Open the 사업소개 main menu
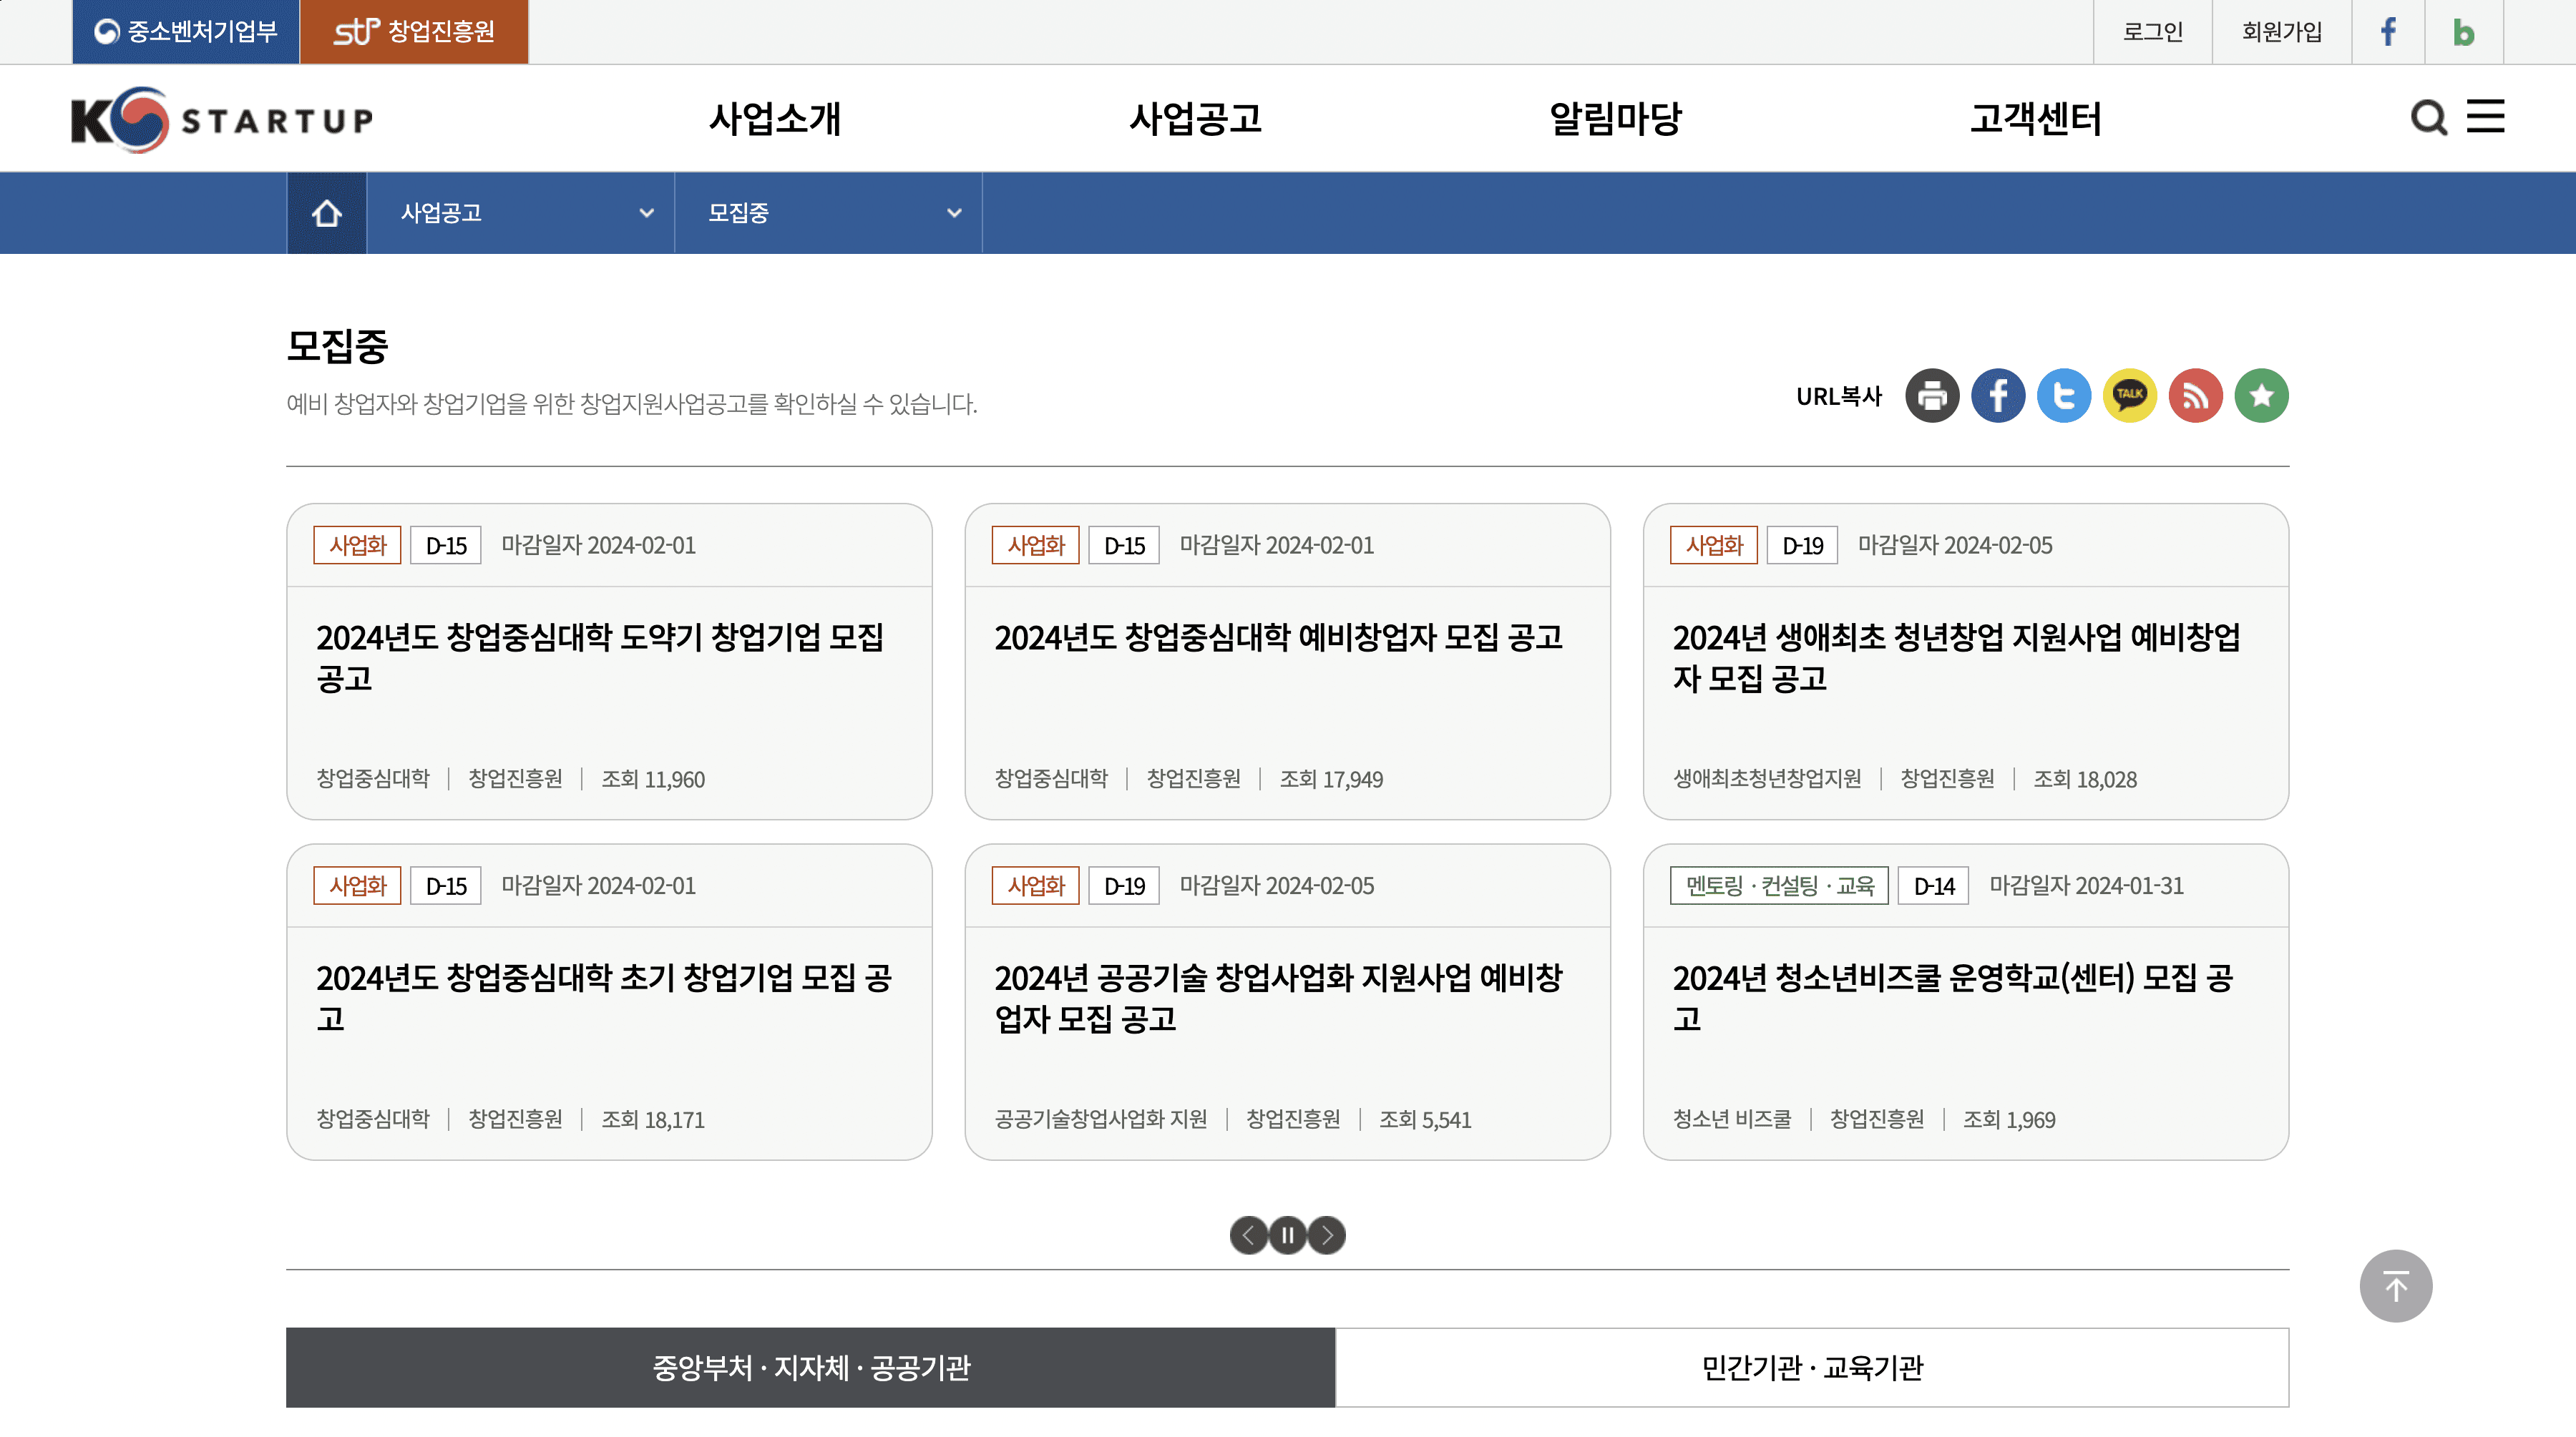The width and height of the screenshot is (2576, 1437). click(x=775, y=119)
